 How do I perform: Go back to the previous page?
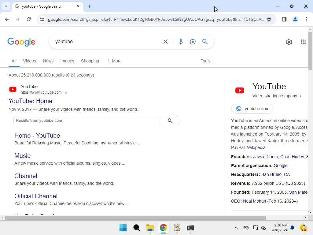click(7, 19)
